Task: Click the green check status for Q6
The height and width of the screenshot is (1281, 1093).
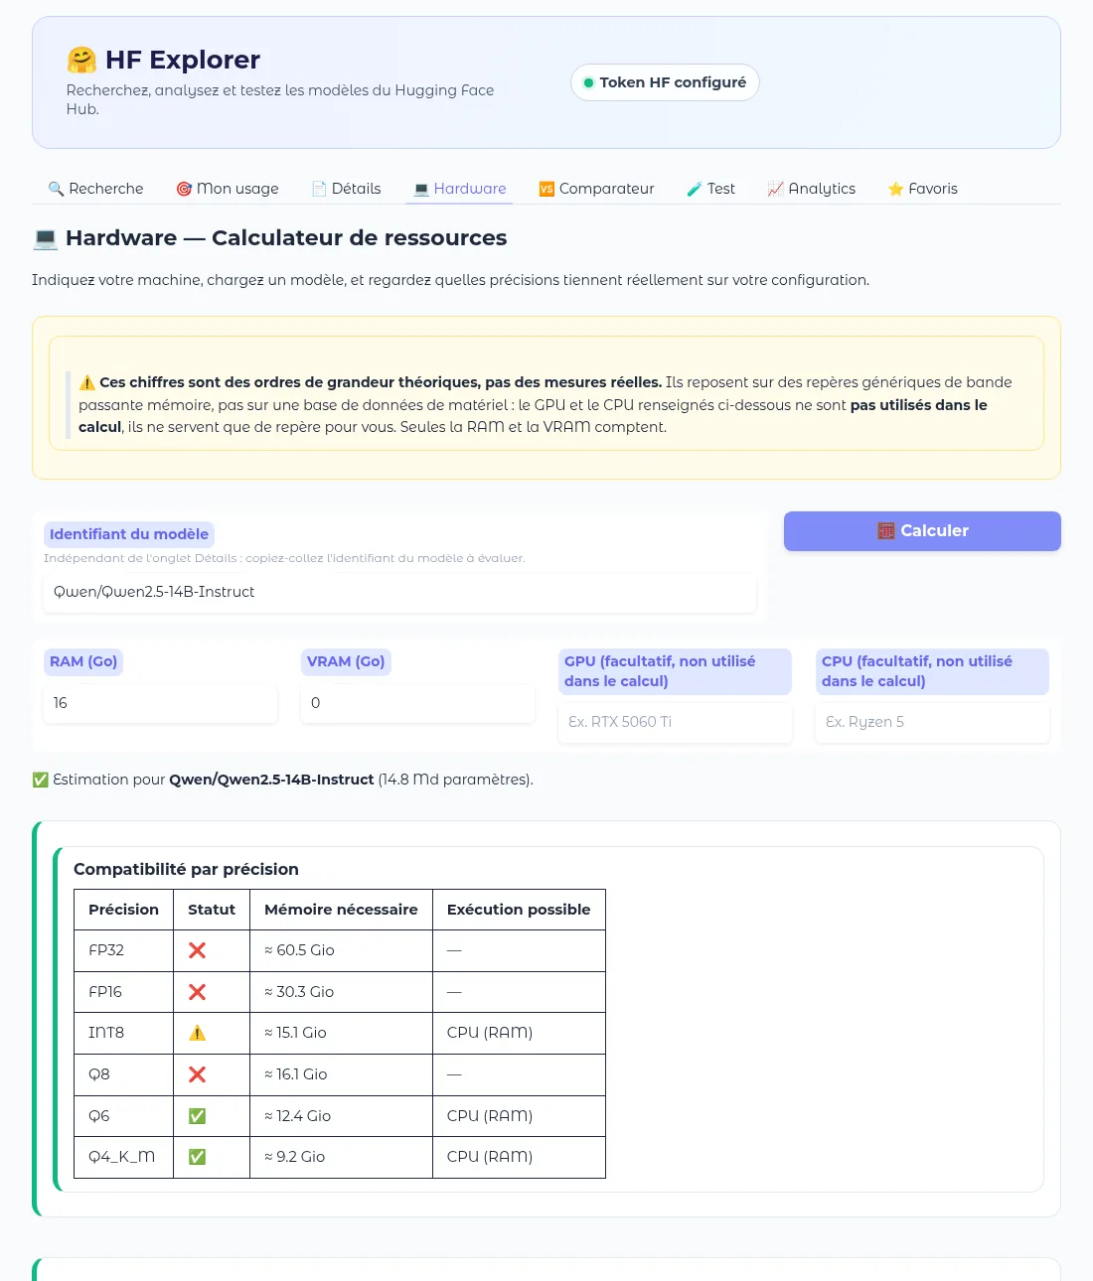Action: 197,1116
